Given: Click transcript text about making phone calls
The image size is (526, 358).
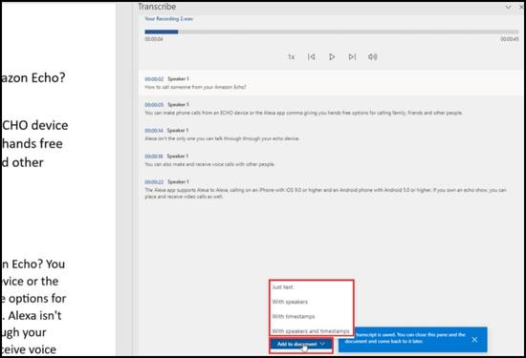Looking at the screenshot, I should tap(303, 113).
